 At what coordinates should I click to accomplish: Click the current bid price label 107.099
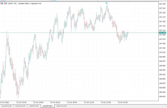(162, 33)
